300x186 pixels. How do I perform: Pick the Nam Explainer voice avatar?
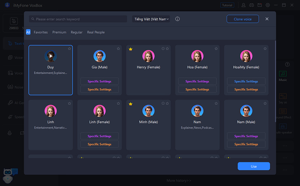point(197,111)
